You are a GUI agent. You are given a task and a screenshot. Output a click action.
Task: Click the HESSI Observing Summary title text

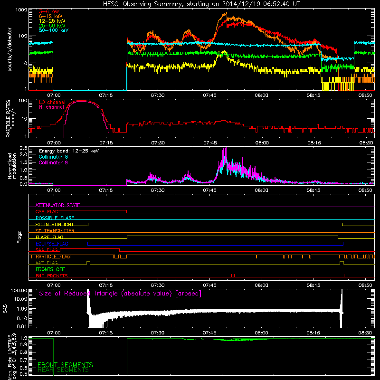click(x=201, y=4)
